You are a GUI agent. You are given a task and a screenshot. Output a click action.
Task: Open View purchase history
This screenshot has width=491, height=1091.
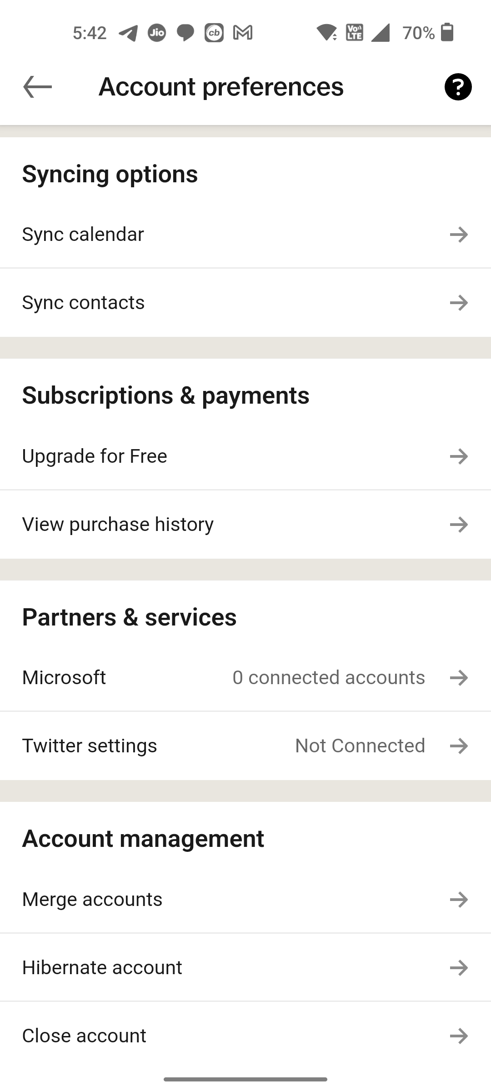click(118, 525)
